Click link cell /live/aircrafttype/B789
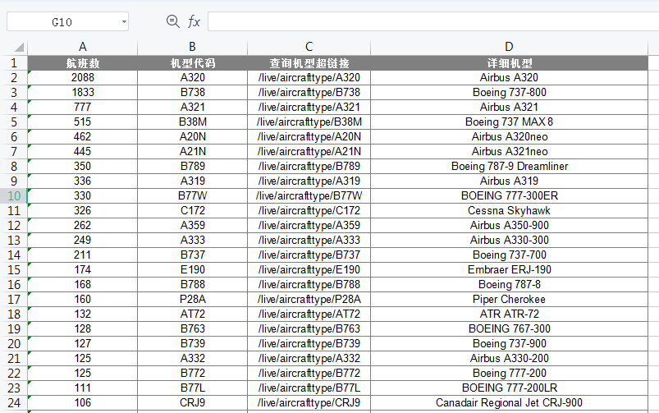The height and width of the screenshot is (413, 659). (309, 166)
